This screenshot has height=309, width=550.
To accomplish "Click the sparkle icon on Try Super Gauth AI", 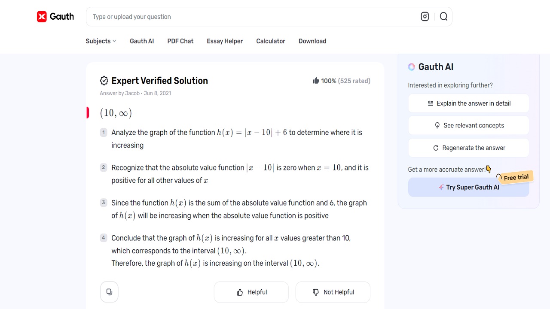I will pos(441,188).
